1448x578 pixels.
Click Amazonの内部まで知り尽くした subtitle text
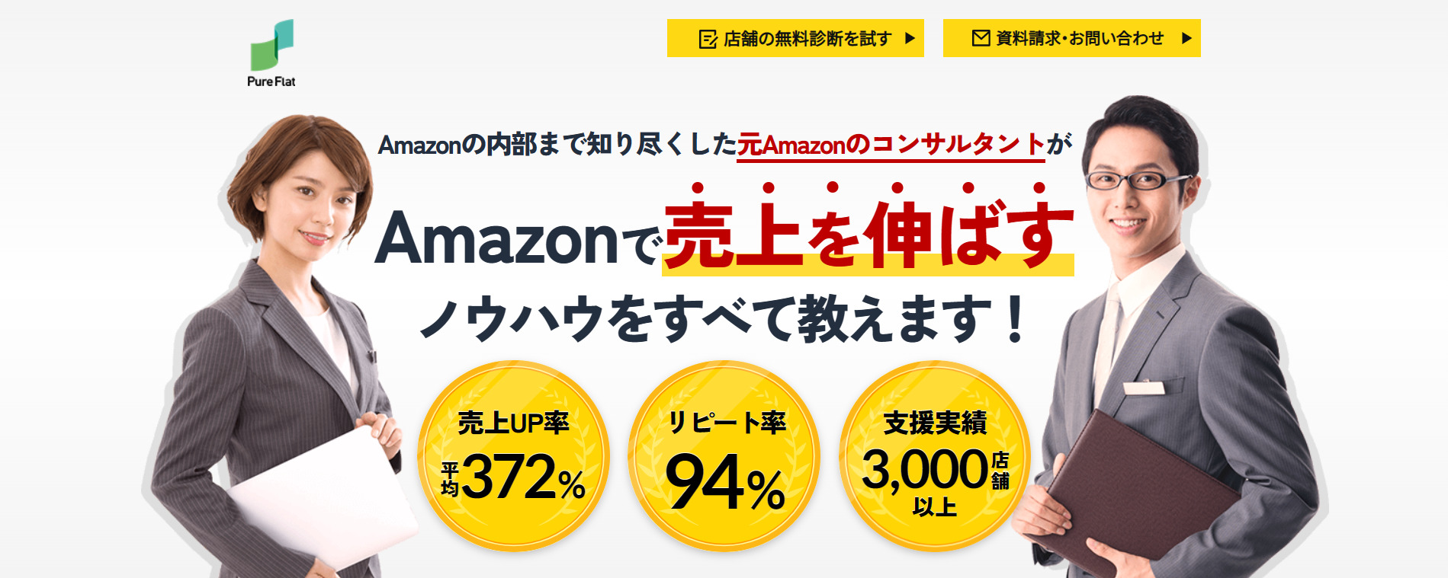pos(557,145)
